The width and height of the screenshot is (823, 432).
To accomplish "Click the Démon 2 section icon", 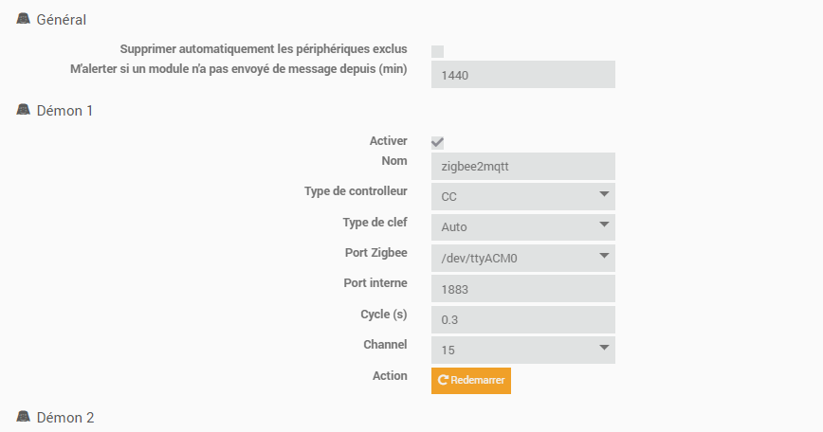I will click(24, 417).
